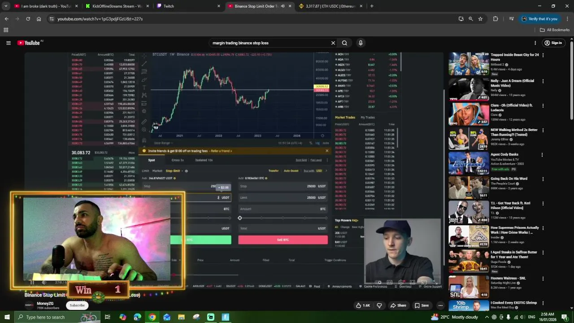Open a new browser tab
Viewport: 574px width, 323px height.
click(x=372, y=6)
